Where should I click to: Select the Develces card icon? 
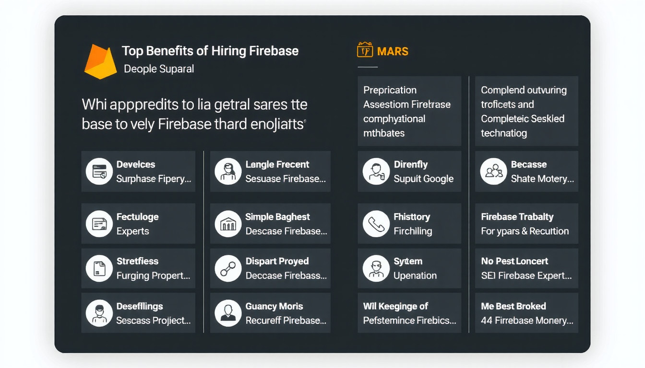[99, 172]
